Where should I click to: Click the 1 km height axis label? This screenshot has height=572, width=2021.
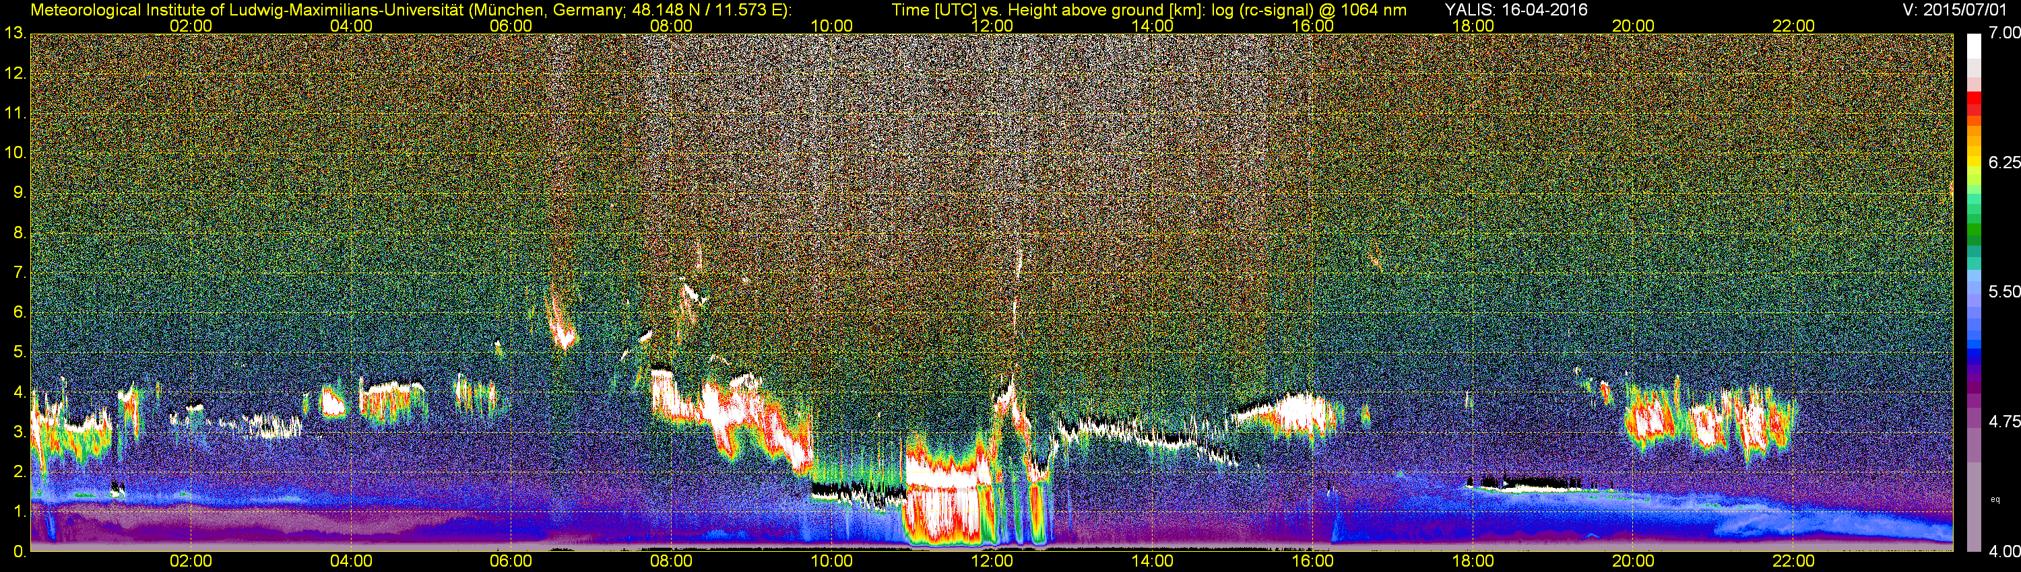tap(19, 511)
